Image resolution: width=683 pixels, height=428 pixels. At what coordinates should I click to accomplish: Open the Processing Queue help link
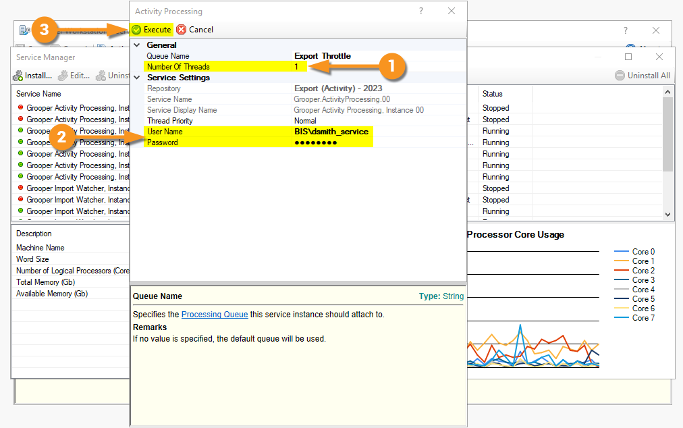click(x=215, y=314)
